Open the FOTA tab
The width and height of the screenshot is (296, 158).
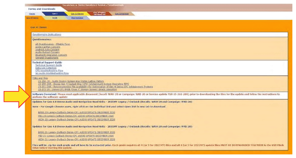point(55,18)
